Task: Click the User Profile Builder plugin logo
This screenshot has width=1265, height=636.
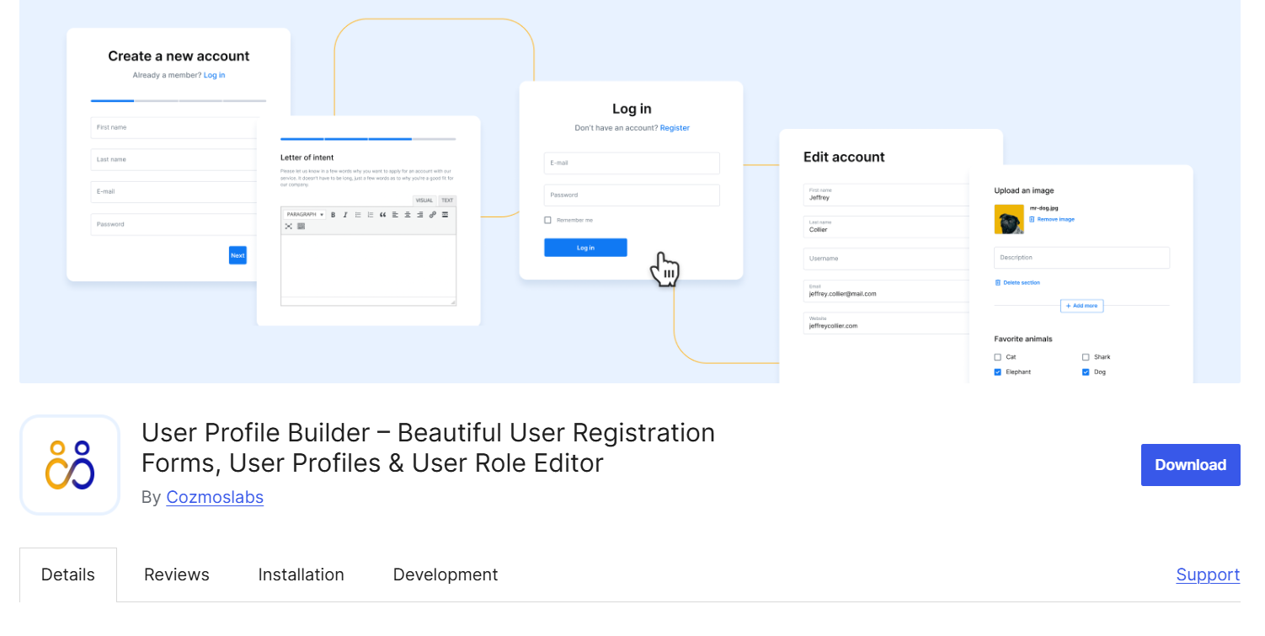Action: point(69,464)
